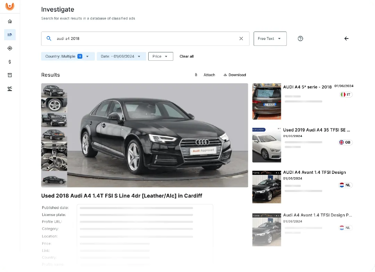375x272 pixels.
Task: Click the search description subtitle text
Action: point(88,18)
